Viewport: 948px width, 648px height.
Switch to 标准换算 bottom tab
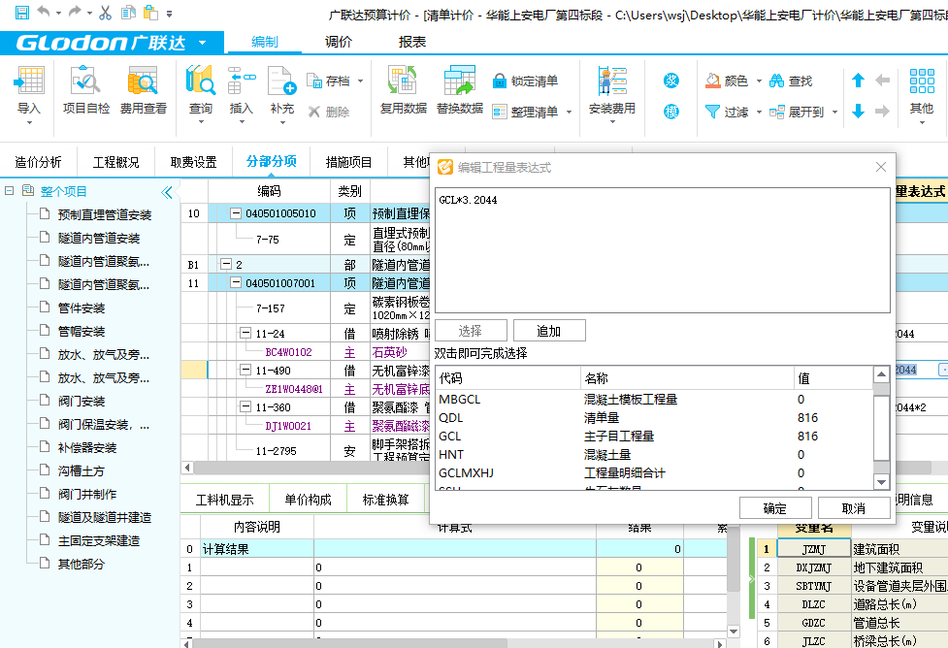[x=386, y=500]
